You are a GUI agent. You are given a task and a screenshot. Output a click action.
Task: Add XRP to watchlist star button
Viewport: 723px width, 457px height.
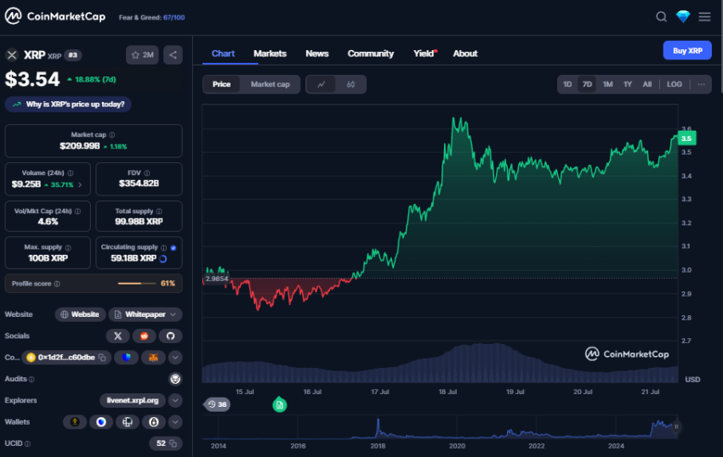[142, 55]
